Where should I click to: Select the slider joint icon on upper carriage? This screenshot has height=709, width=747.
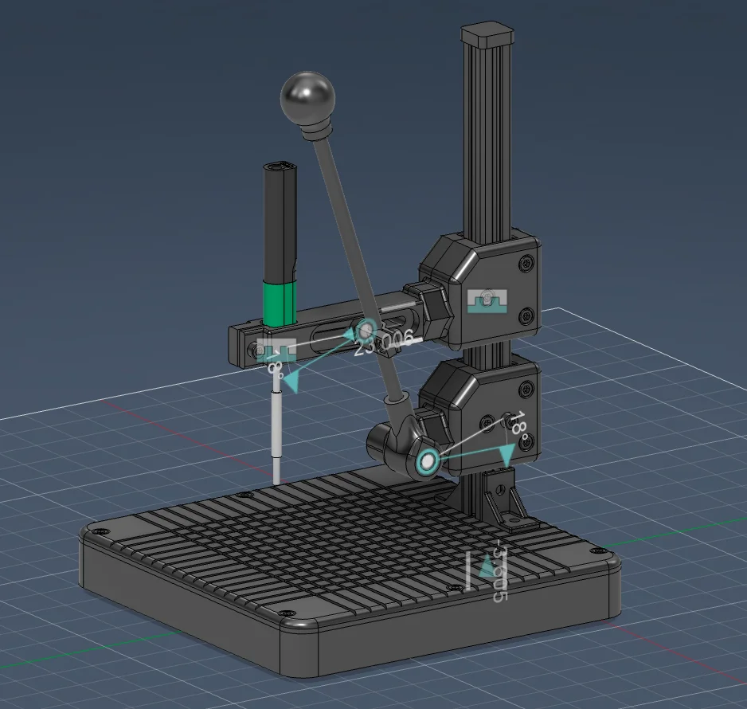tap(487, 301)
